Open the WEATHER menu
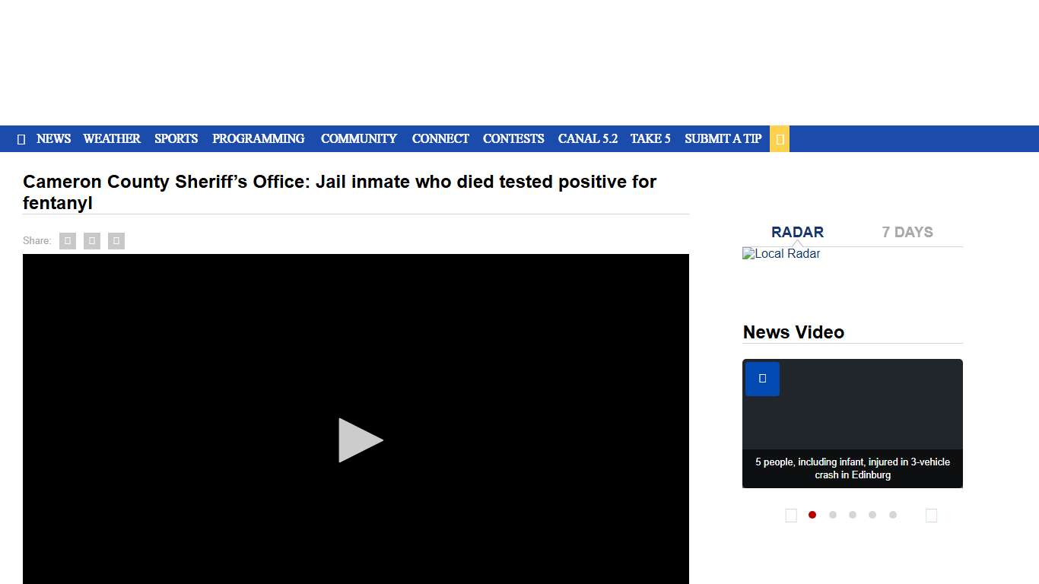 [112, 139]
